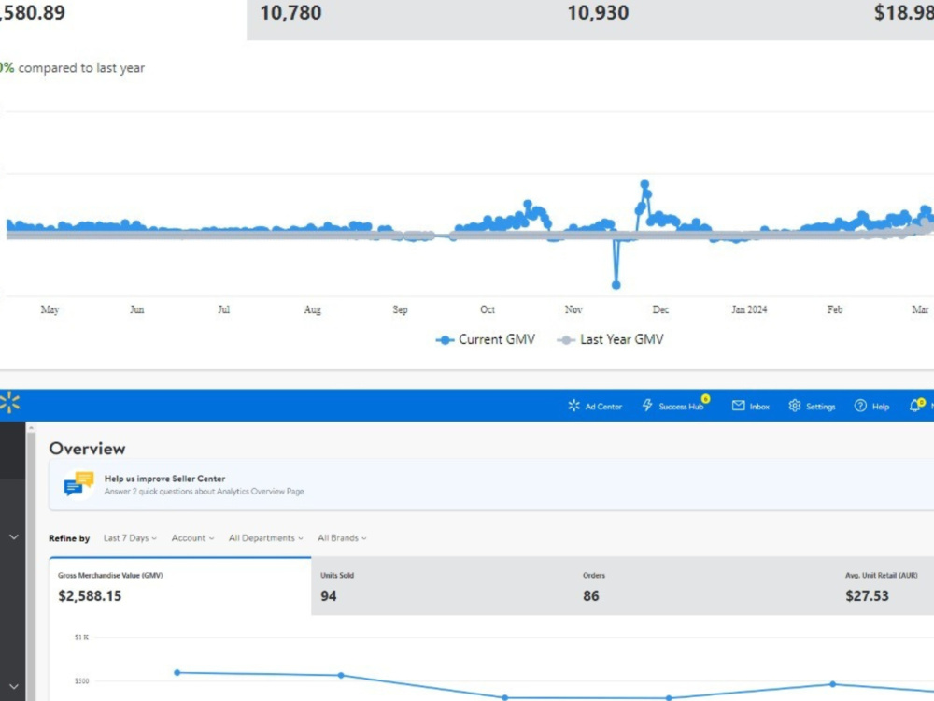Click the peak data point before December
The image size is (934, 701).
[x=644, y=184]
